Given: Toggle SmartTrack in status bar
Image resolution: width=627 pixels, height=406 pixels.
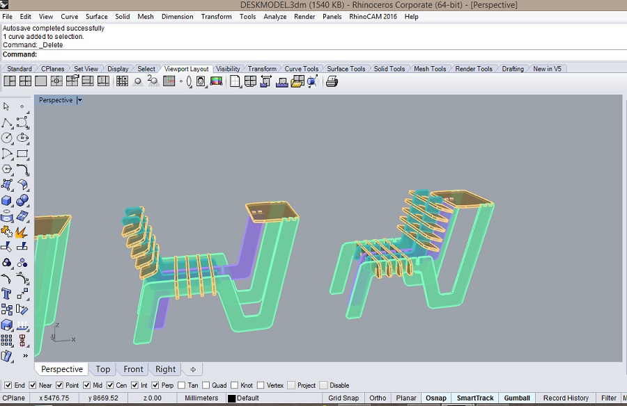Looking at the screenshot, I should point(475,398).
